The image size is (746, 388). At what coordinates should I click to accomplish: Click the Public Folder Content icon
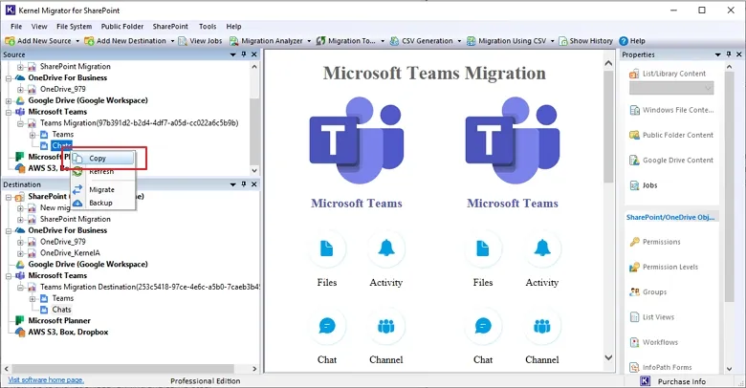pos(634,135)
